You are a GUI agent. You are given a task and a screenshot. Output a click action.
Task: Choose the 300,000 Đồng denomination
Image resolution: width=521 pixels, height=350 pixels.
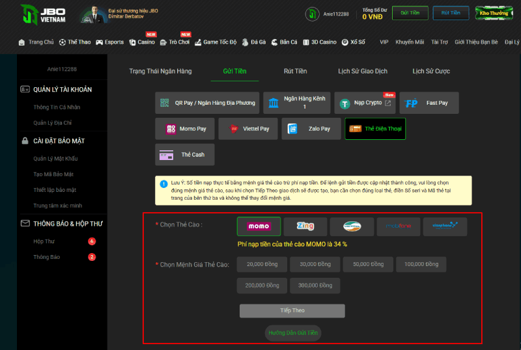pyautogui.click(x=315, y=286)
